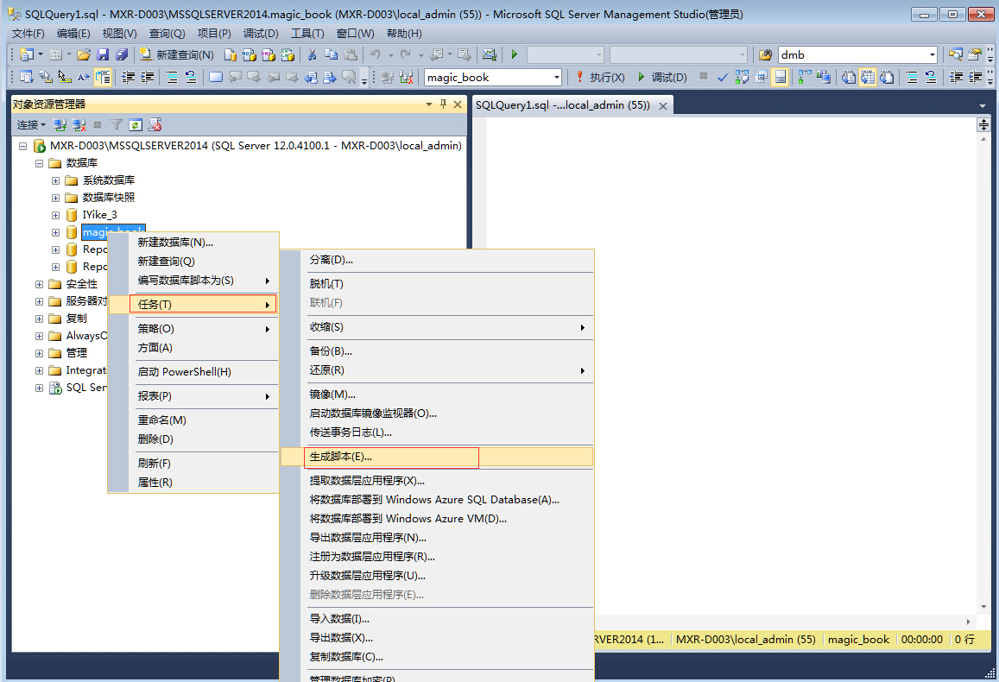Click the green Start play icon
This screenshot has height=682, width=999.
(x=515, y=54)
